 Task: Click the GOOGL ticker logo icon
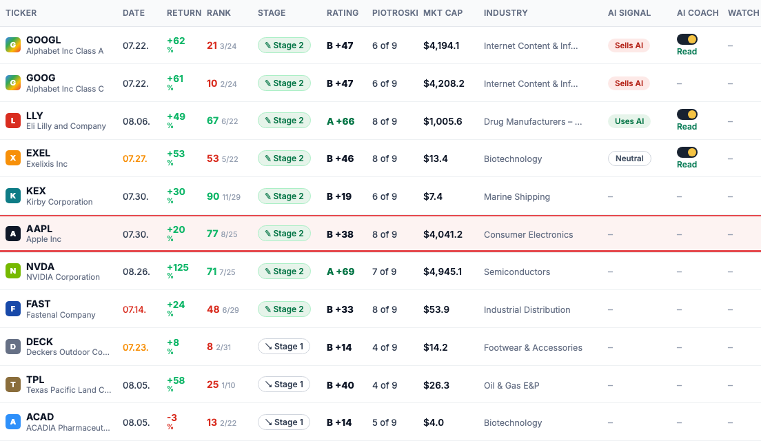pos(13,45)
